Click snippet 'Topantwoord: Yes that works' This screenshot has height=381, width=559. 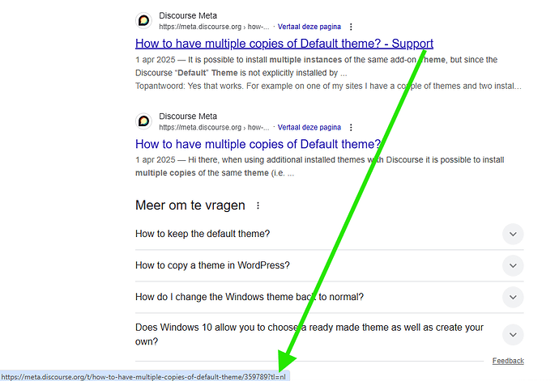(x=189, y=87)
